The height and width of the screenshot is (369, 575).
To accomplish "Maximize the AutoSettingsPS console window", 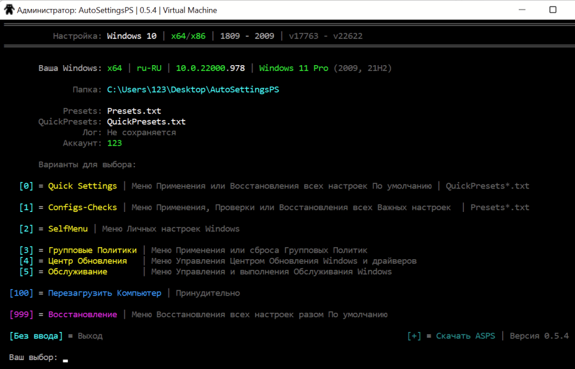I will pyautogui.click(x=553, y=10).
